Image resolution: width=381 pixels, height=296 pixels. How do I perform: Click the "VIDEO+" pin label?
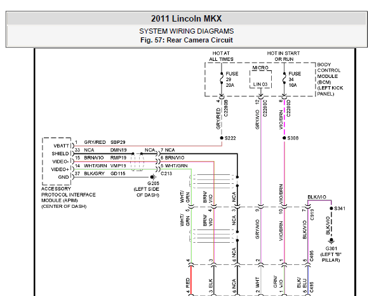click(x=60, y=169)
